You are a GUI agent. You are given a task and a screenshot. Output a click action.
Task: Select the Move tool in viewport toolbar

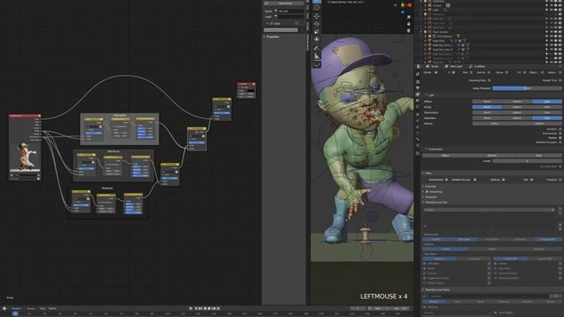coord(316,16)
